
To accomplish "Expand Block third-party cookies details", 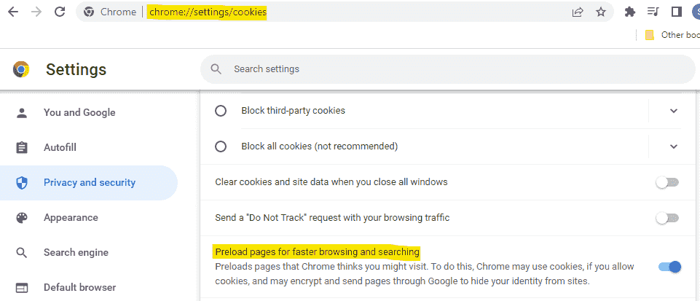I will 673,111.
